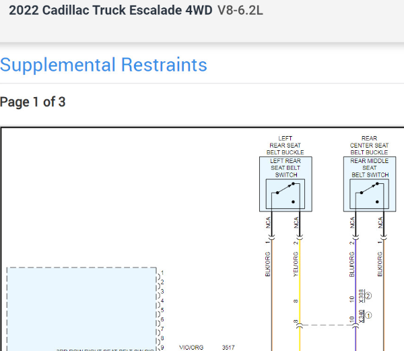Click the REAR CENTER SEAT BELT BUCKLE label

coord(369,146)
